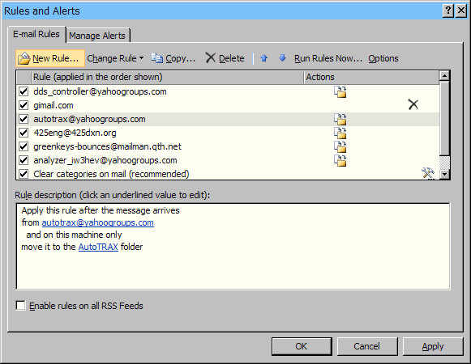
Task: Click the delete action X on gimail.com rule
Action: [413, 104]
